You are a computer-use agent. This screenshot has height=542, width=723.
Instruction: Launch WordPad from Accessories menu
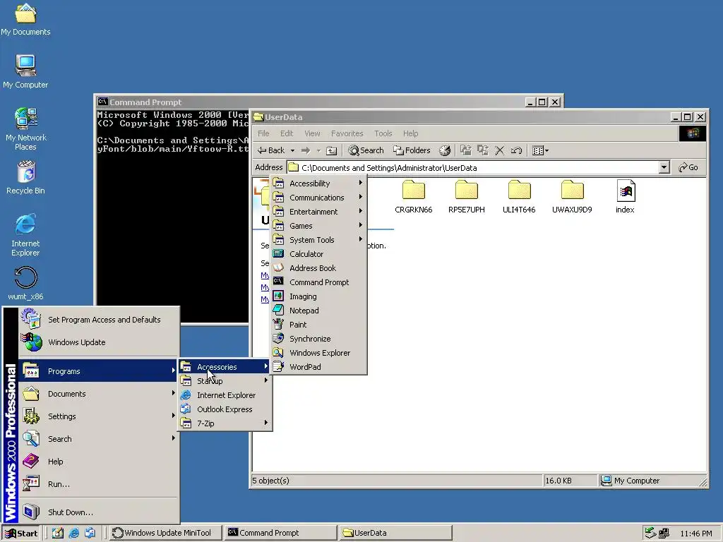pos(318,367)
